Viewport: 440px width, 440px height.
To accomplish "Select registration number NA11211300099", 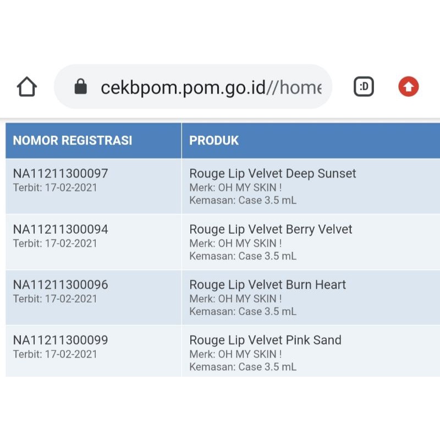I will coord(61,340).
